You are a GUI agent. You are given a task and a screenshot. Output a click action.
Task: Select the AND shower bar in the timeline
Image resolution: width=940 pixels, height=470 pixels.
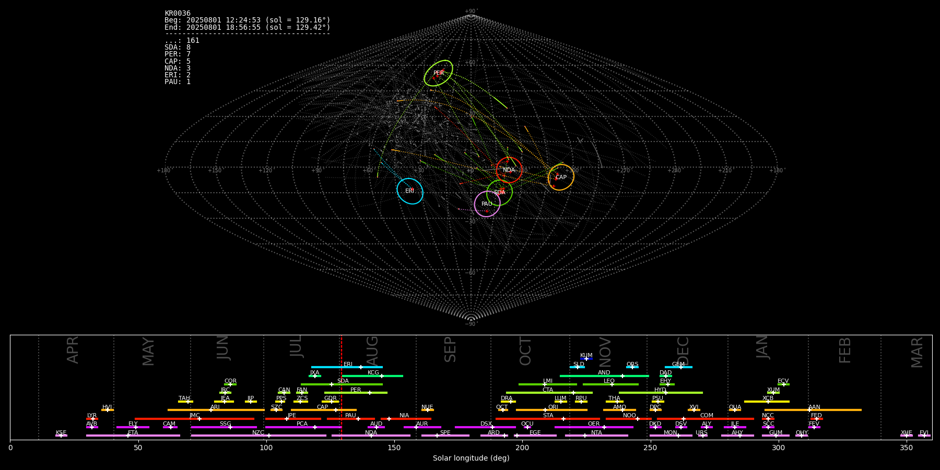(604, 375)
